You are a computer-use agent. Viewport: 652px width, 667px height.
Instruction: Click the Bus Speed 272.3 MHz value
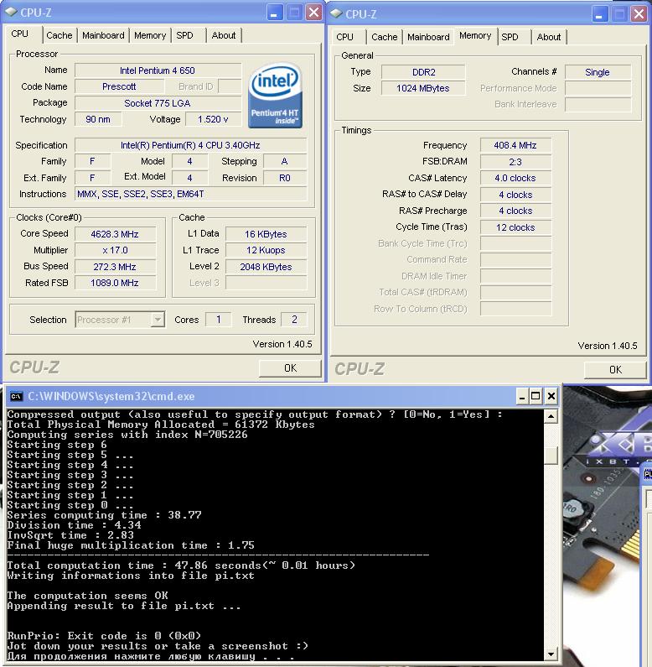pyautogui.click(x=115, y=267)
